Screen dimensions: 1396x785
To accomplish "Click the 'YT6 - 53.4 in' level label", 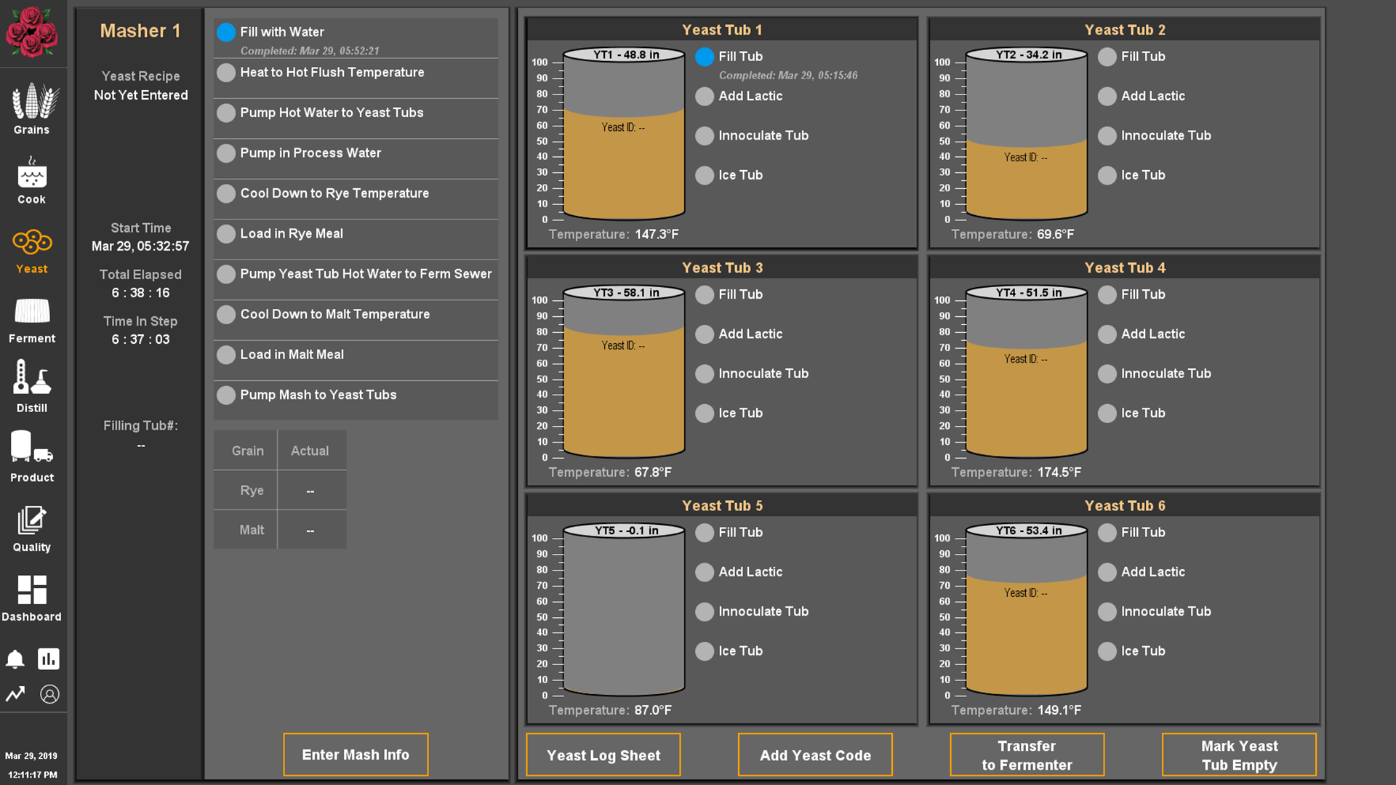I will [1028, 531].
